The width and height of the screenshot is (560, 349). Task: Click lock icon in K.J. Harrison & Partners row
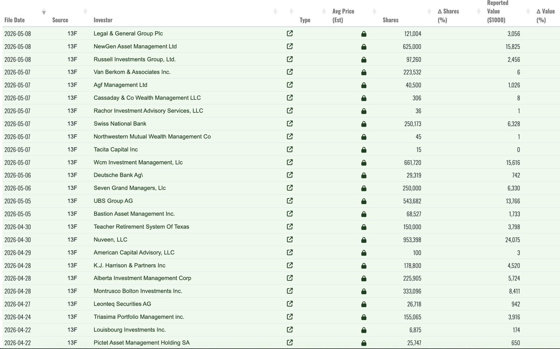pos(364,266)
